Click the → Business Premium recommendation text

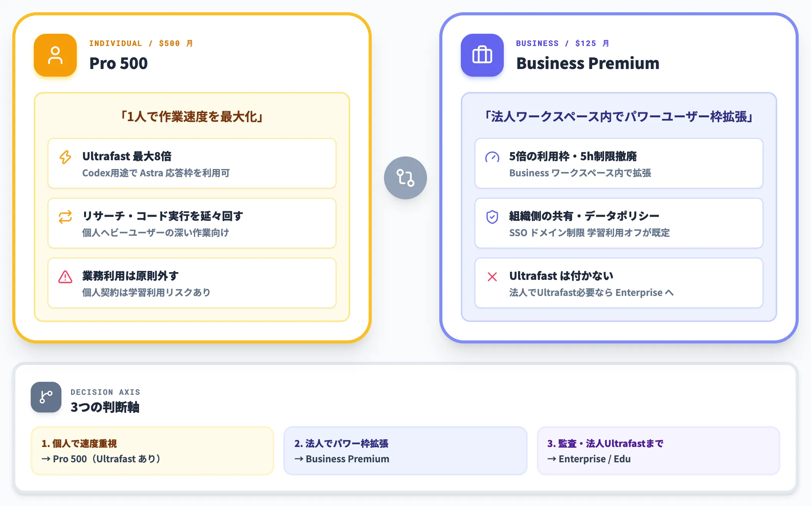click(x=342, y=459)
